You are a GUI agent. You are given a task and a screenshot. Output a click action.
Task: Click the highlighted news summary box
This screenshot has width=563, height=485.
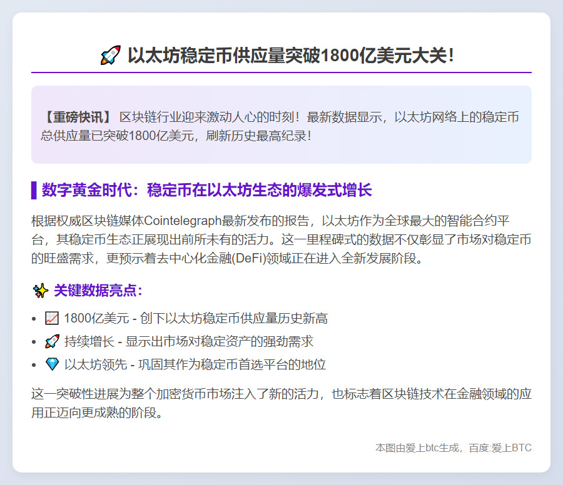281,124
